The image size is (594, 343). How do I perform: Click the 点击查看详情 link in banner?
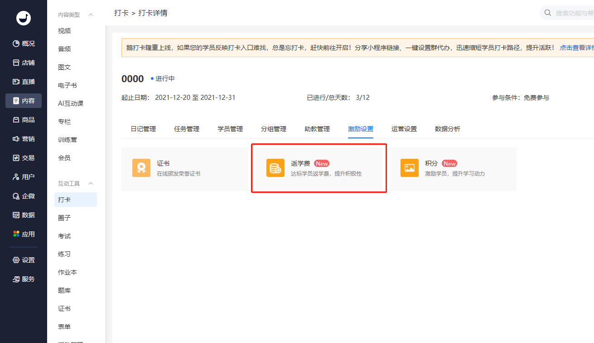point(576,48)
